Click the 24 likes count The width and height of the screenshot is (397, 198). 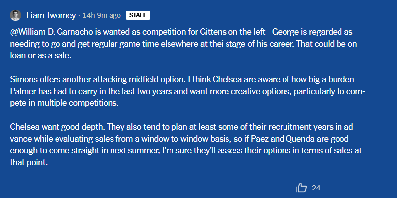[316, 188]
